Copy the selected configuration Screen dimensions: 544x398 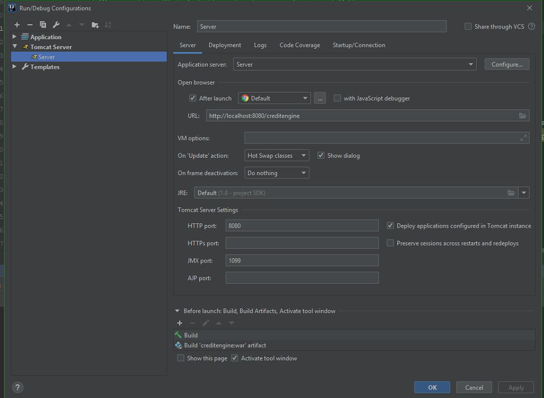(43, 25)
